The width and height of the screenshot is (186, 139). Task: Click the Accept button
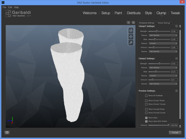click(175, 132)
